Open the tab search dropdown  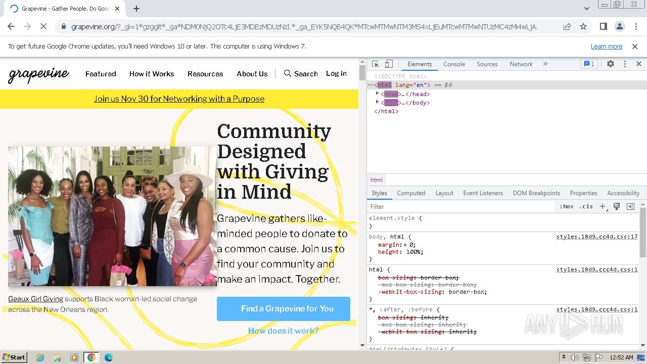(x=586, y=9)
